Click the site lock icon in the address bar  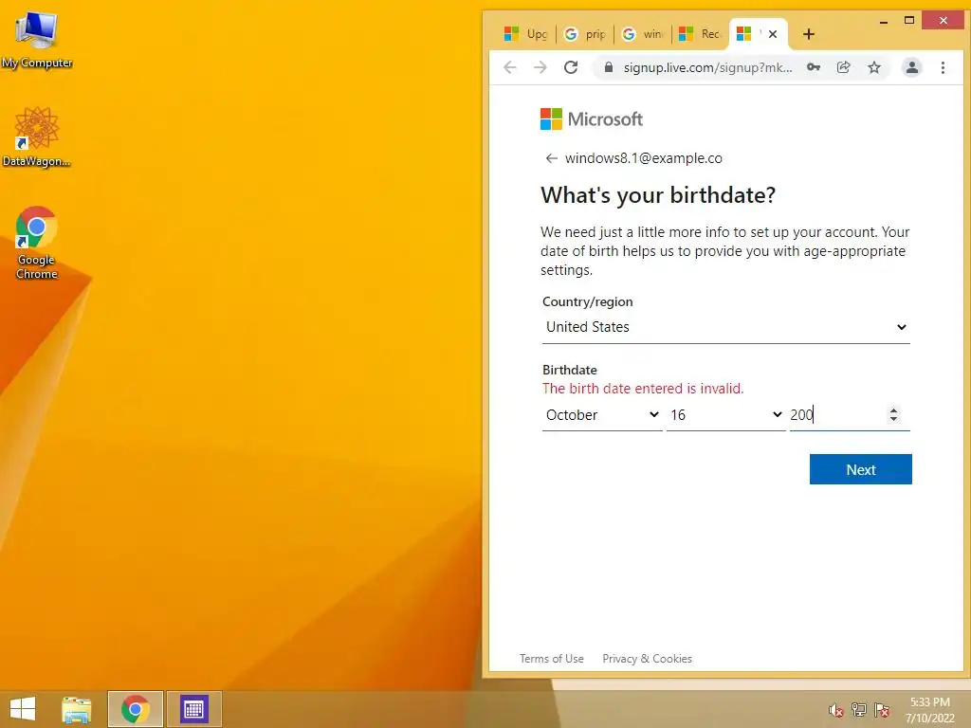pos(609,67)
